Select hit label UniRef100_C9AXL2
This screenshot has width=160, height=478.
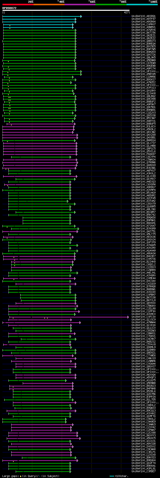(x=143, y=419)
